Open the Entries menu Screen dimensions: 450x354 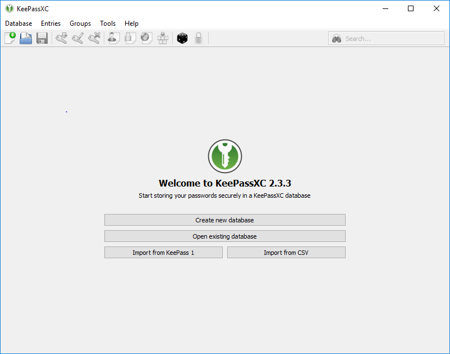pyautogui.click(x=51, y=24)
